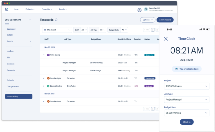Open the Financials menu
This screenshot has height=132, width=215.
(47, 9)
